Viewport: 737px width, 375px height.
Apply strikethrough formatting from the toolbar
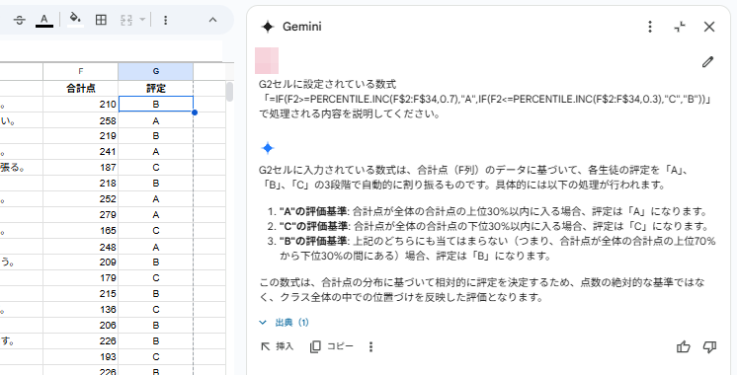tap(20, 20)
